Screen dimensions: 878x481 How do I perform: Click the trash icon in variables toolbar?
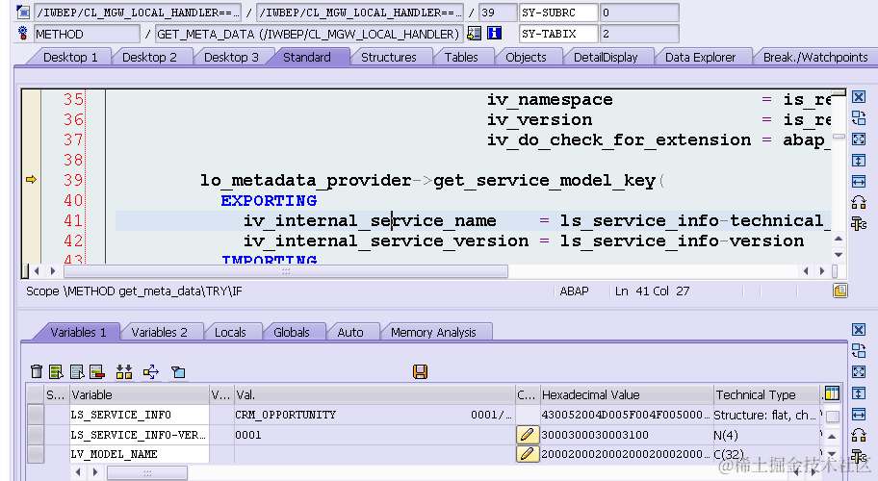[x=37, y=371]
